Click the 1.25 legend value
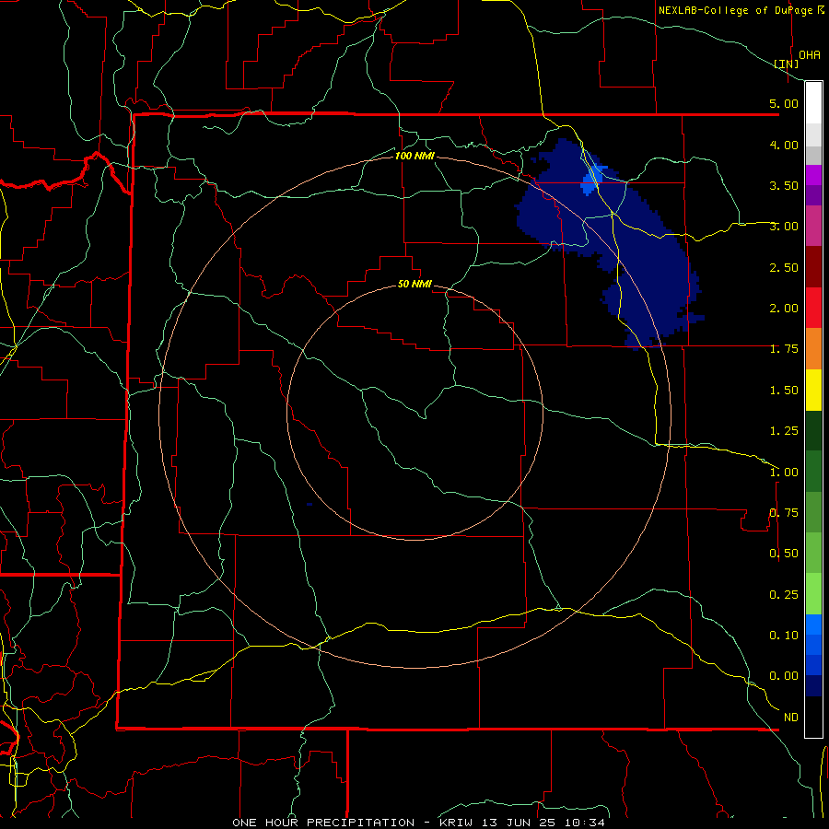Screen dimensions: 829x829 [784, 431]
